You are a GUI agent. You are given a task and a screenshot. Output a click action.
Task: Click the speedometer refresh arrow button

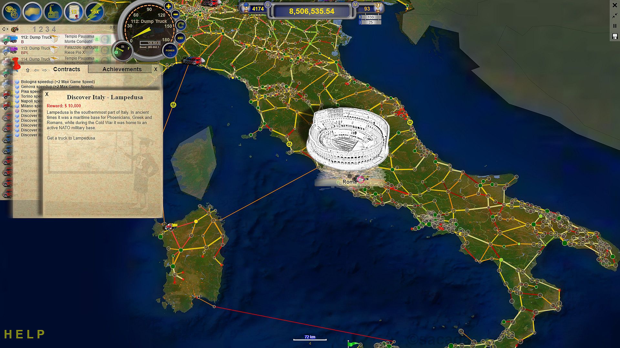point(180,25)
